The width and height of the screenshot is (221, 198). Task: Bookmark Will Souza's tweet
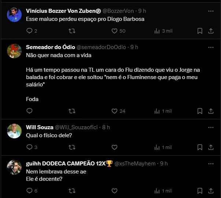200,147
